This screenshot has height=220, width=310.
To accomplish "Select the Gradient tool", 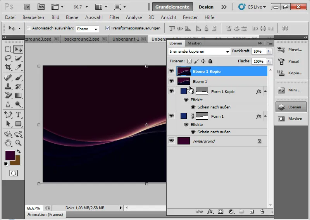I will (18, 95).
